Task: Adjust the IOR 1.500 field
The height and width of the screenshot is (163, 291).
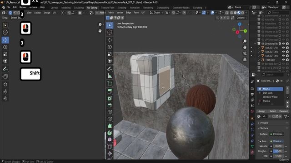Action: coord(278,156)
